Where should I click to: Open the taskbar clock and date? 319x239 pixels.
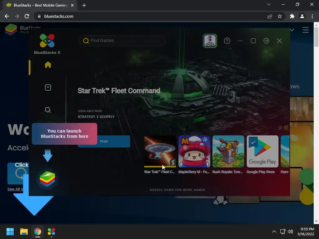click(x=306, y=232)
